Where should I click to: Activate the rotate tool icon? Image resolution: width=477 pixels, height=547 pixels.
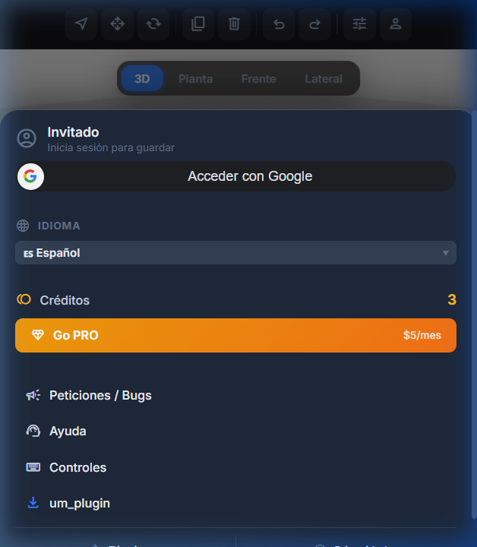pyautogui.click(x=153, y=24)
